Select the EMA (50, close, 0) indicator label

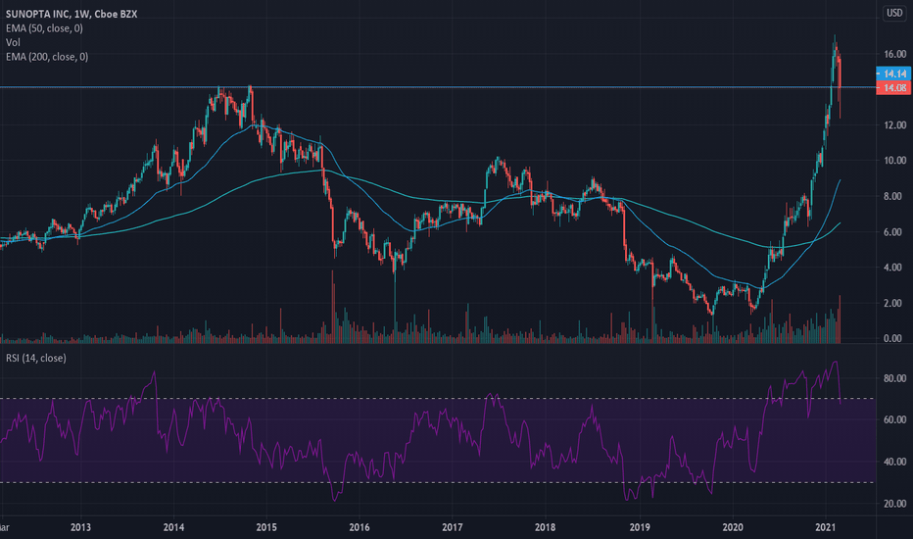coord(44,28)
